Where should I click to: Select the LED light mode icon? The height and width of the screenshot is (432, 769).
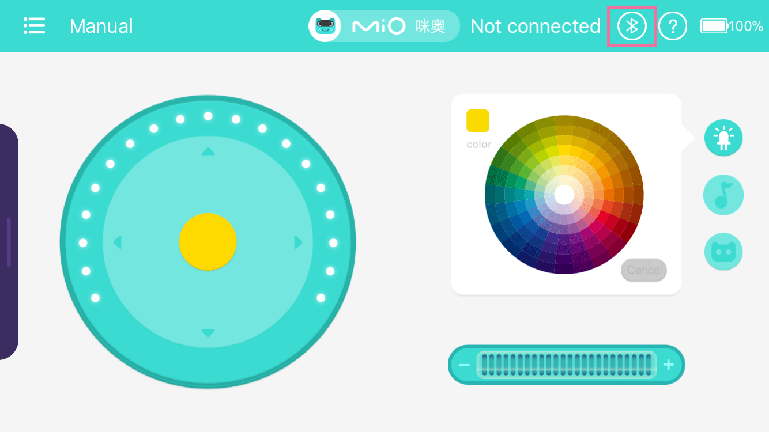(723, 138)
